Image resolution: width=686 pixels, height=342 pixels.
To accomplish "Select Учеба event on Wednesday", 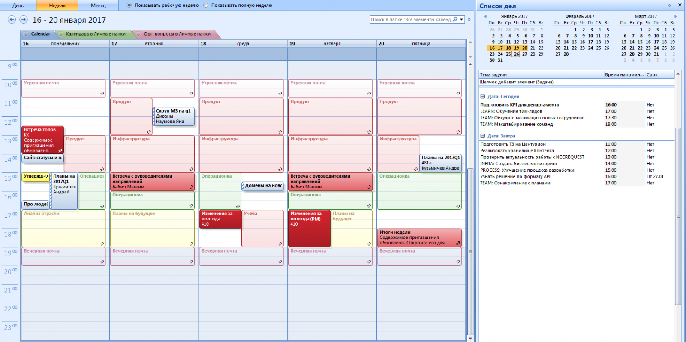I will 262,228.
